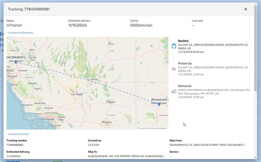Click the scrollbar up arrow
This screenshot has width=261, height=162.
(255, 4)
